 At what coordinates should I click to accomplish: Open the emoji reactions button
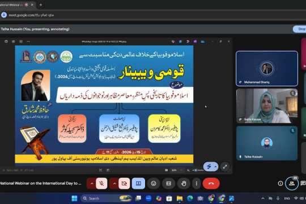154,183
